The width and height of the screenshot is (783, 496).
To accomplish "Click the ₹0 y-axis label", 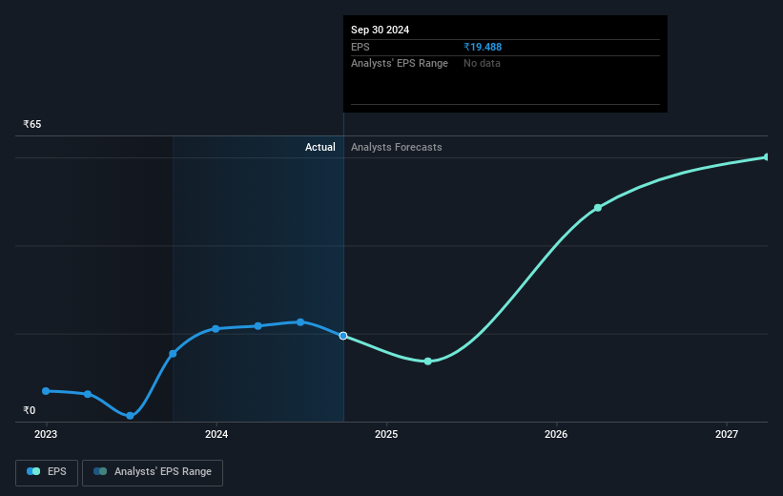I will (29, 410).
